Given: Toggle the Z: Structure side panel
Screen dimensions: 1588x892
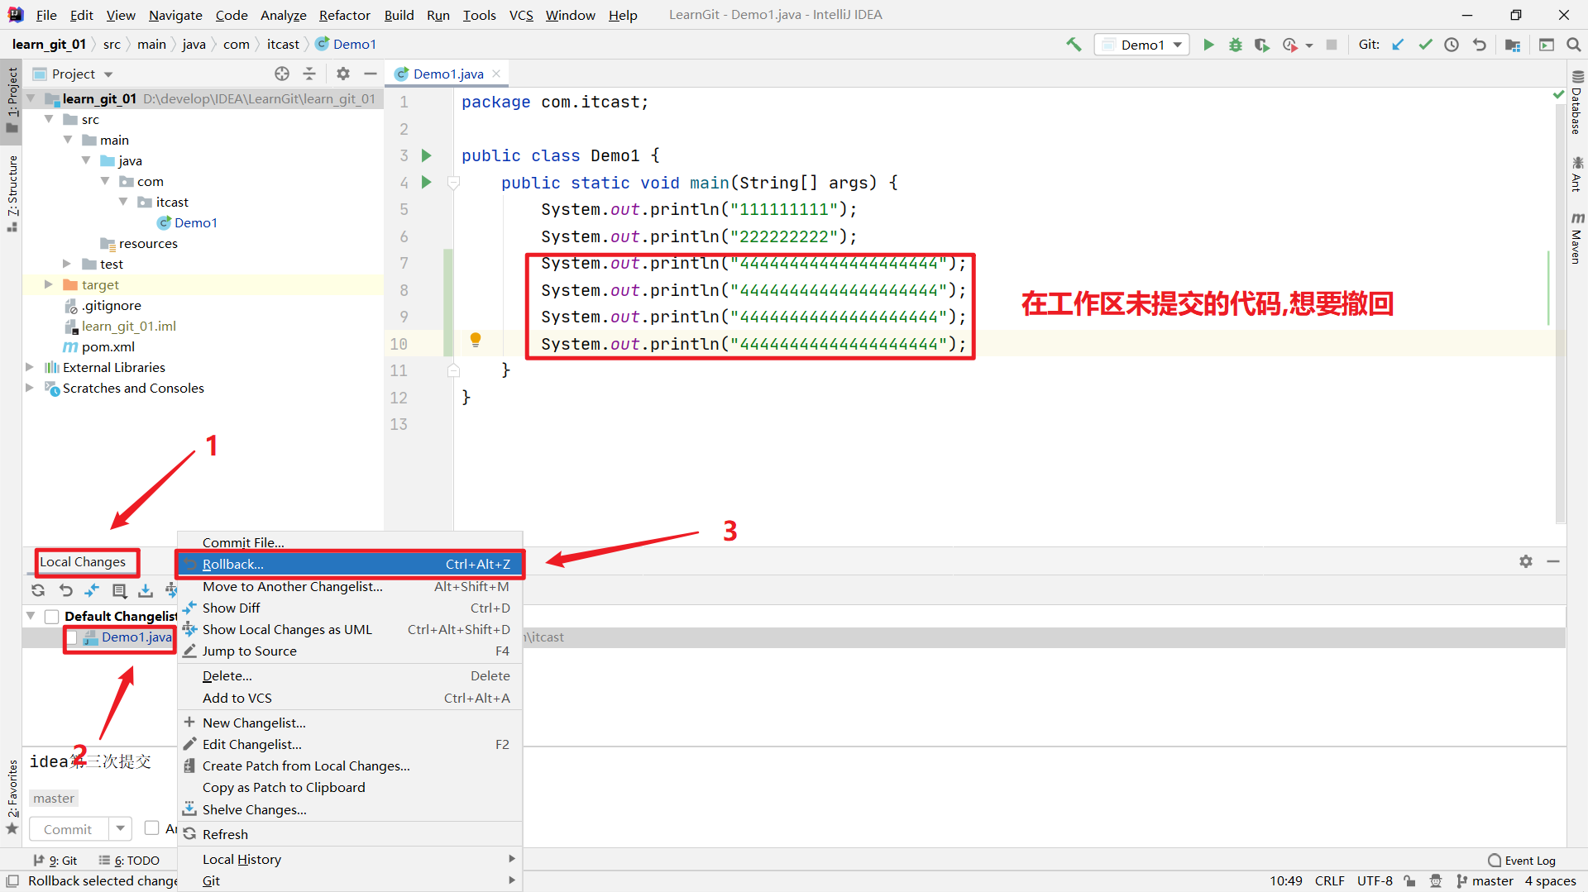Looking at the screenshot, I should pos(12,192).
